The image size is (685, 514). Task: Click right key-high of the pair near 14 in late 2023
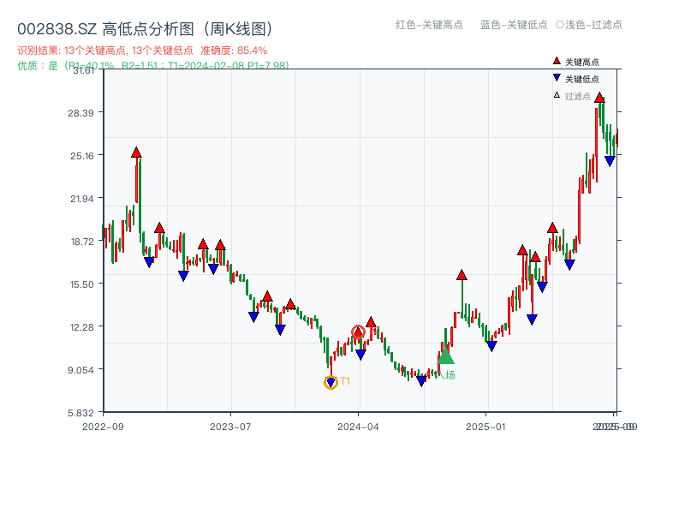[x=290, y=304]
